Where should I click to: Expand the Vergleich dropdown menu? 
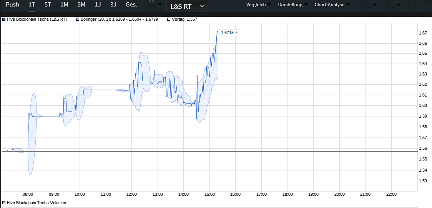coord(258,5)
